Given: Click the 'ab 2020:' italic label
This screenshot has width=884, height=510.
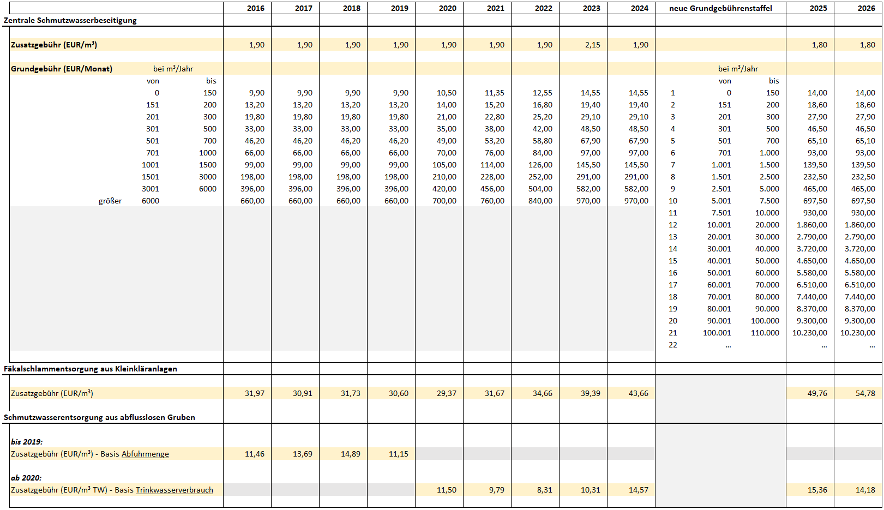Looking at the screenshot, I should 26,478.
